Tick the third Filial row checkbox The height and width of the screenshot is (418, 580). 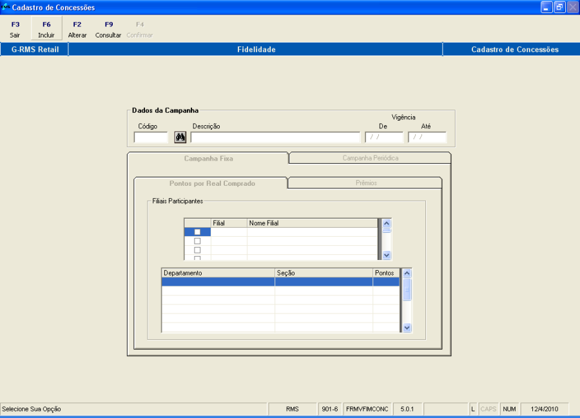pyautogui.click(x=197, y=250)
